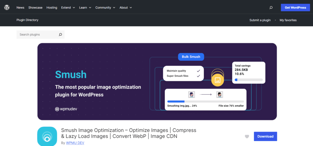Image resolution: width=313 pixels, height=146 pixels.
Task: Click the optimized avatar image icon
Action: [219, 95]
